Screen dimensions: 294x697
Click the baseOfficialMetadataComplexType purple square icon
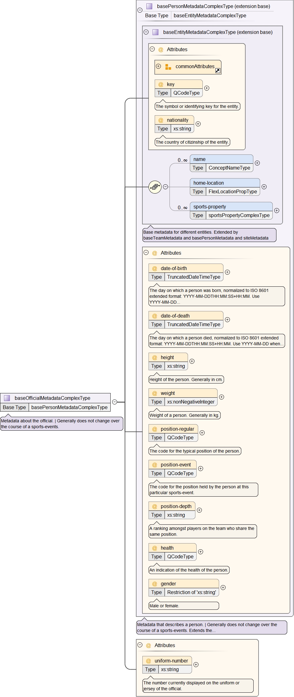[7, 398]
